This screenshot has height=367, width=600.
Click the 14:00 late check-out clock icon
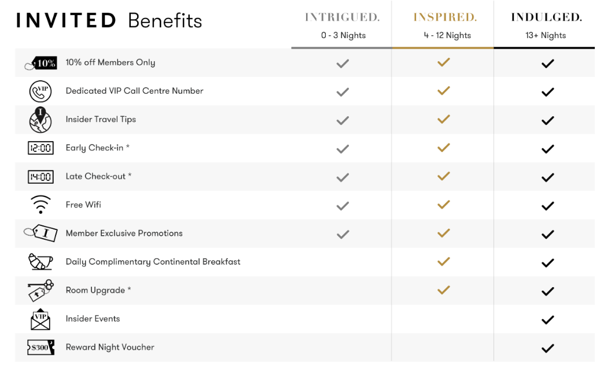[41, 177]
